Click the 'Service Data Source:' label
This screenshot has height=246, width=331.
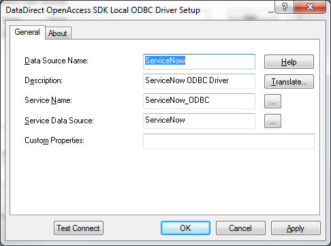click(x=59, y=121)
